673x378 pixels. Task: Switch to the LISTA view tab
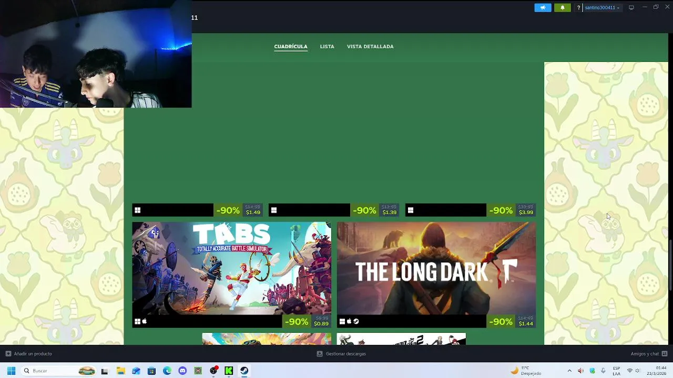pyautogui.click(x=327, y=46)
